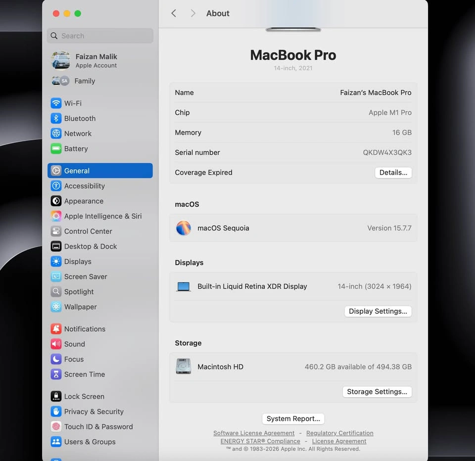Open Bluetooth settings icon
Image resolution: width=475 pixels, height=461 pixels.
[x=56, y=118]
